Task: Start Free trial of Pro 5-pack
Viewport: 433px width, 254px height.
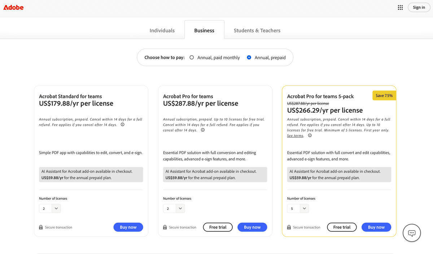Action: click(x=342, y=227)
